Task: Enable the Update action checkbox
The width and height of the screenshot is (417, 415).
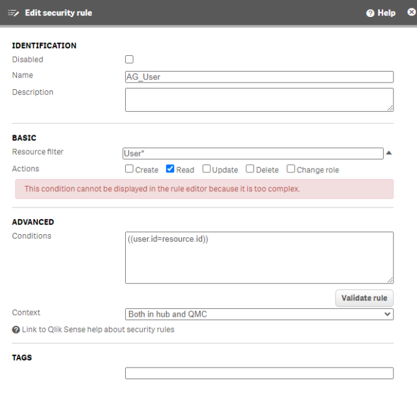Action: tap(207, 169)
